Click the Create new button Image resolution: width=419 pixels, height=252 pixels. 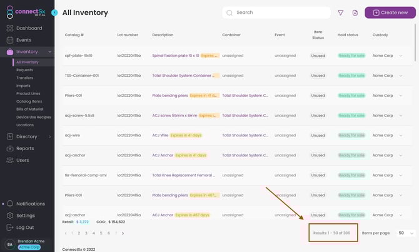[x=390, y=13]
